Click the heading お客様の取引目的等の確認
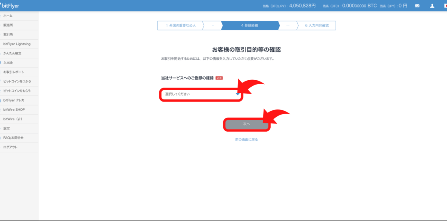The image size is (447, 221). pos(247,50)
